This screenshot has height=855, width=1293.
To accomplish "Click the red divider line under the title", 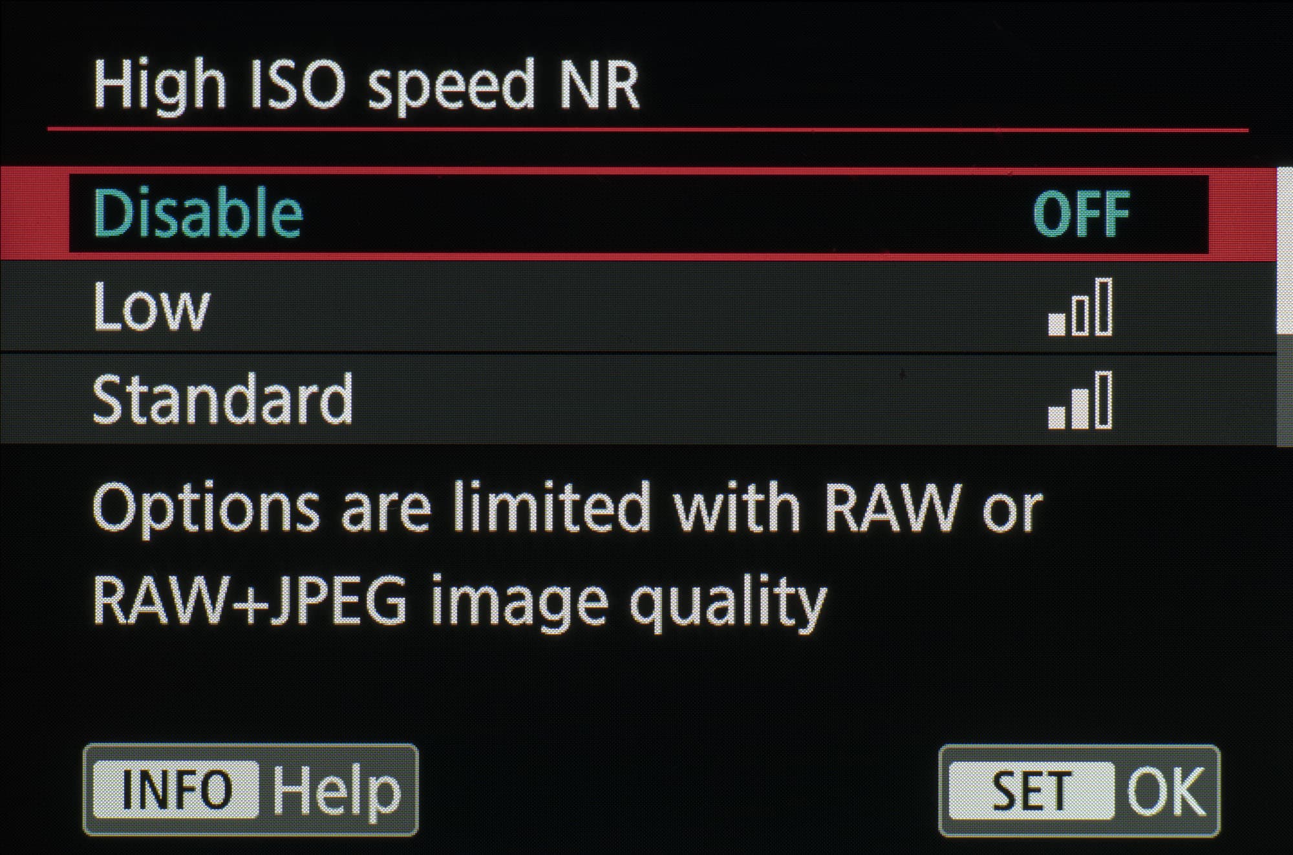I will click(648, 130).
